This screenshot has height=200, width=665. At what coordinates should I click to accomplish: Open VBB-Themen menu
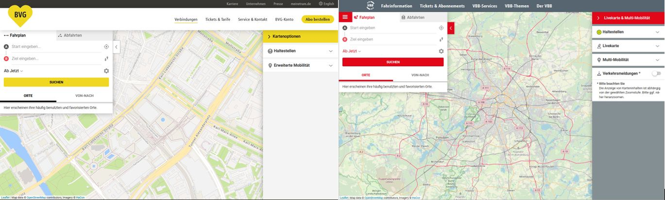(x=517, y=6)
